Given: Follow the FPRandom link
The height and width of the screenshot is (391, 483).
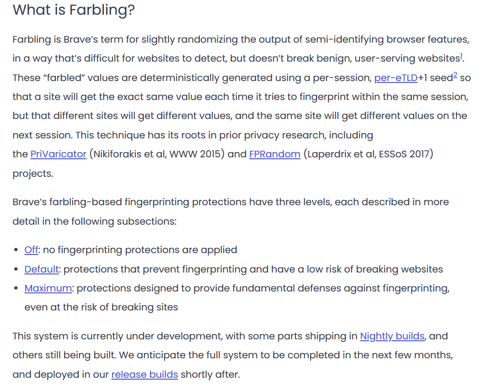Looking at the screenshot, I should coord(275,154).
